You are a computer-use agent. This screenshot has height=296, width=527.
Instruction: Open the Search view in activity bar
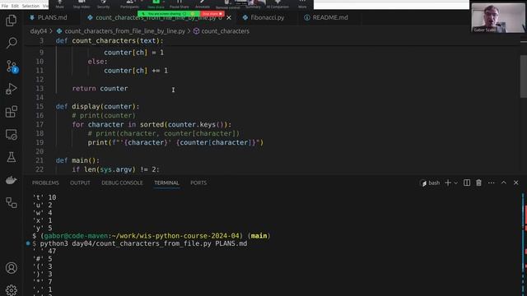[11, 43]
